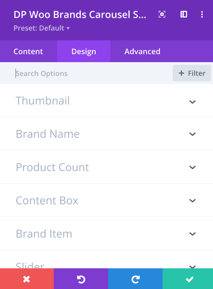Screen dimensions: 213x289
Task: Open the Slider settings section
Action: pos(106,261)
